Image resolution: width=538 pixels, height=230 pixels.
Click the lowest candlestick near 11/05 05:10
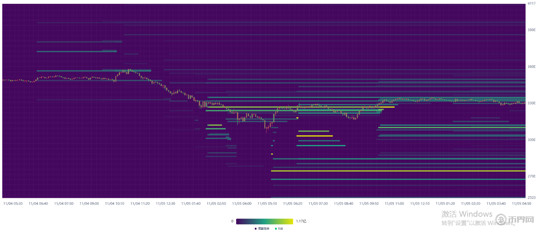[267, 129]
